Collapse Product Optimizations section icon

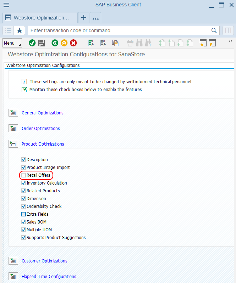[13, 144]
